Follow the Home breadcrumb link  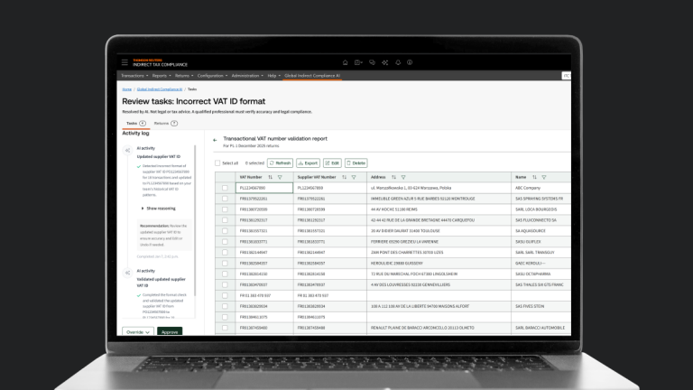point(127,89)
